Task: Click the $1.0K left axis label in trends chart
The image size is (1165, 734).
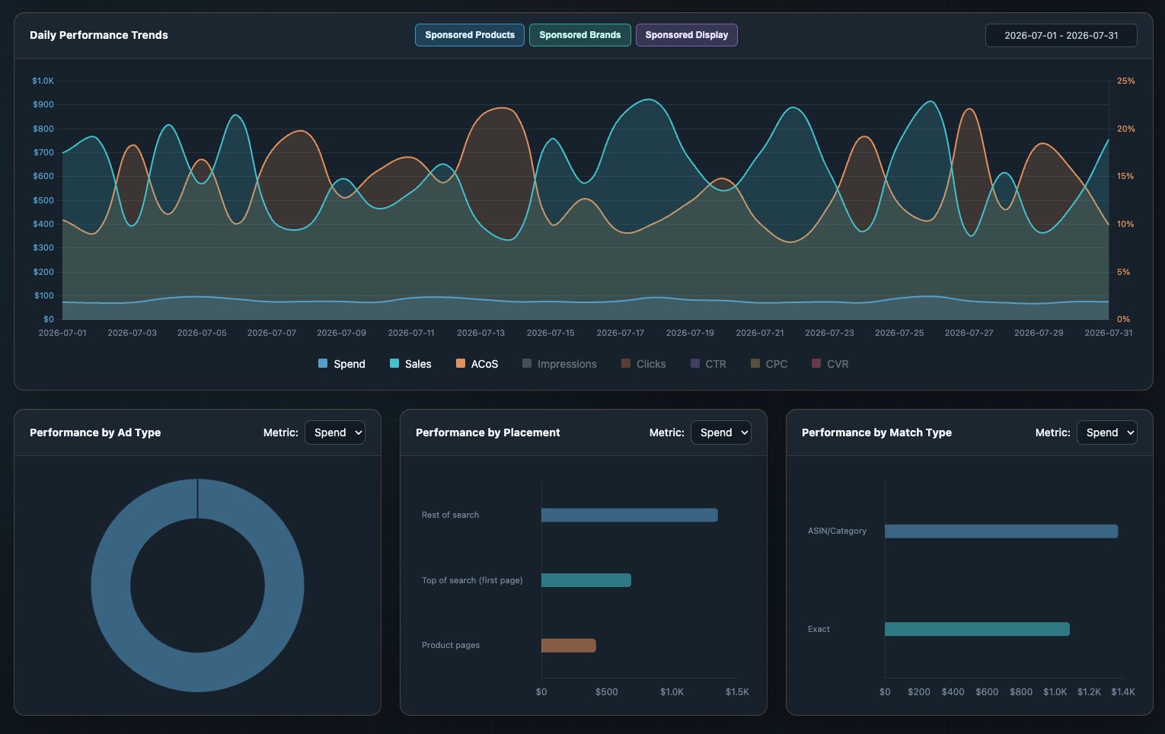Action: [x=43, y=81]
